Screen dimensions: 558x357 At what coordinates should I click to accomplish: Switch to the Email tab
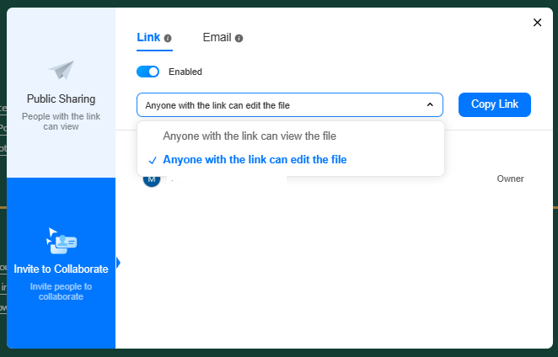(x=217, y=38)
